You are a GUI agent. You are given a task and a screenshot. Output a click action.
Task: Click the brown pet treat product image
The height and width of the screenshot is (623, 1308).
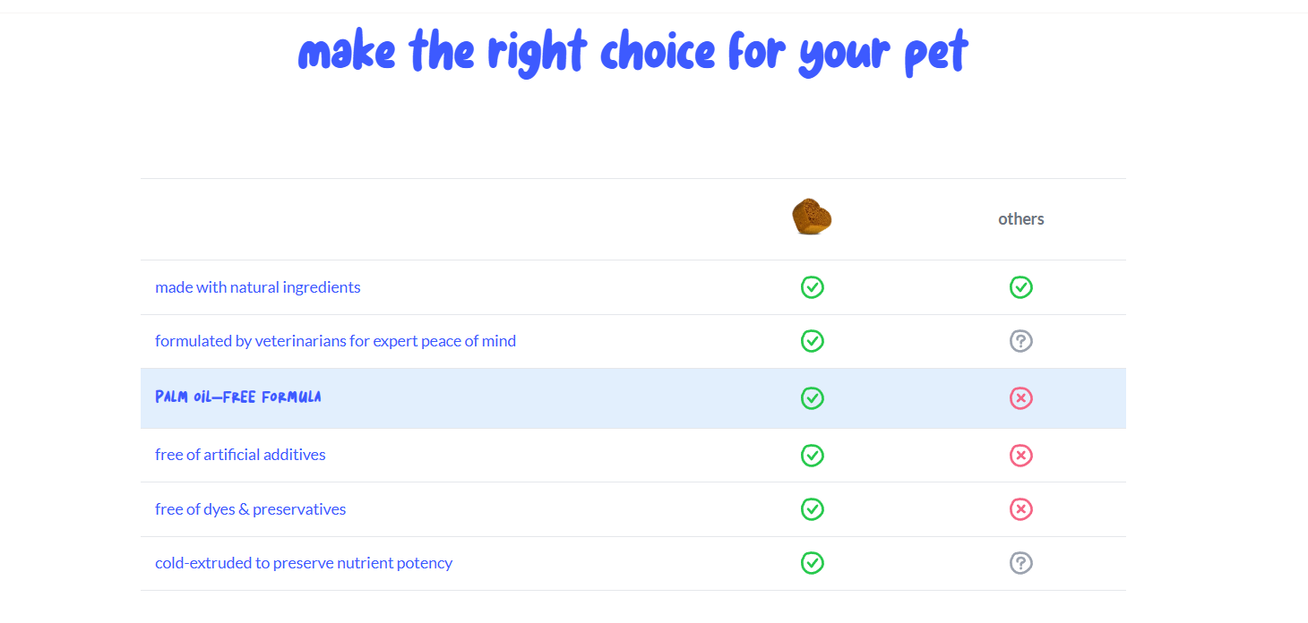(x=812, y=218)
